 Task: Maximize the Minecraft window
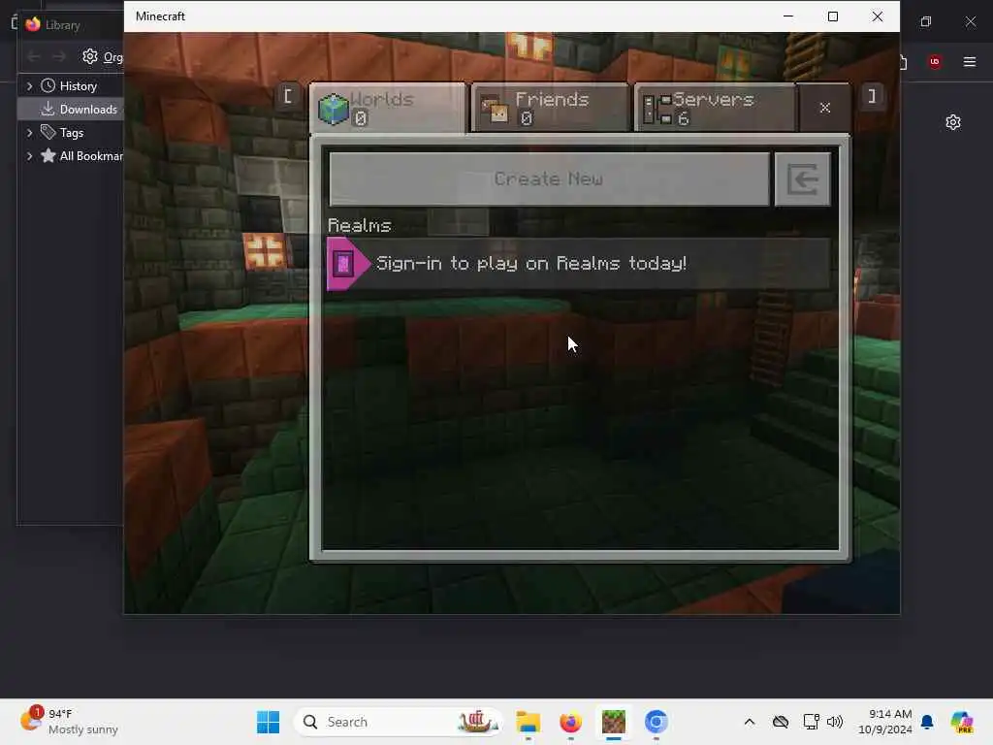click(x=833, y=16)
